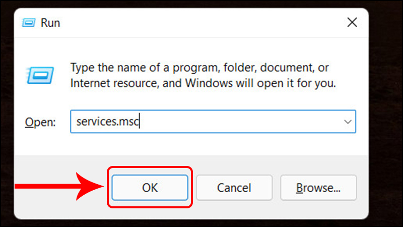
Task: Click the "Run" title text
Action: (x=50, y=23)
